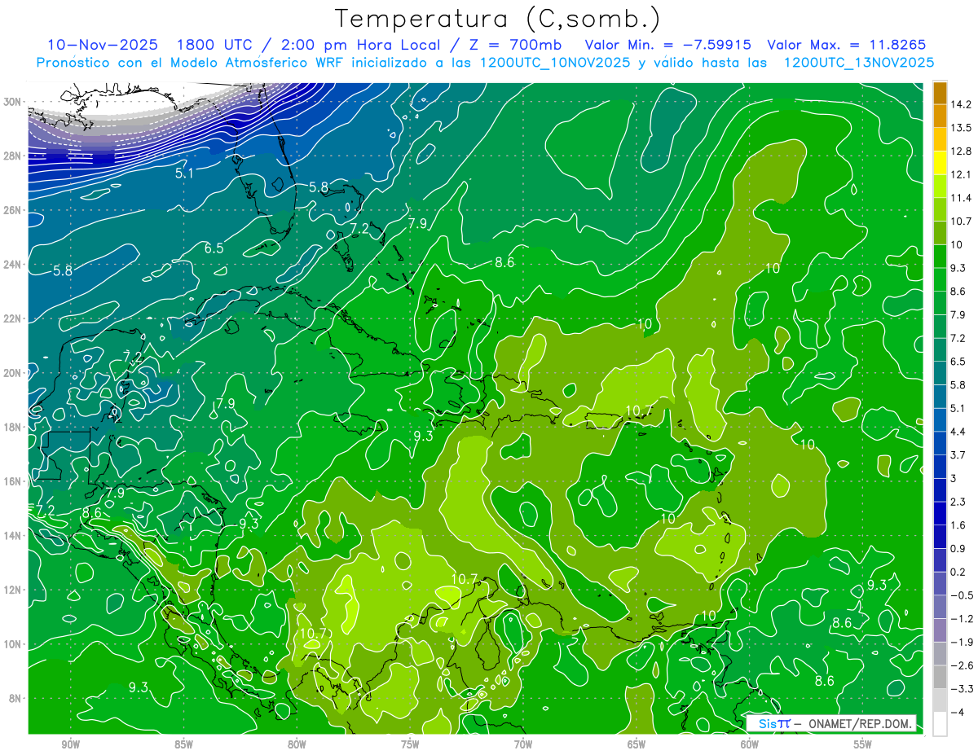The height and width of the screenshot is (755, 978).
Task: Click the "18N" latitude axis label
Action: coord(13,428)
